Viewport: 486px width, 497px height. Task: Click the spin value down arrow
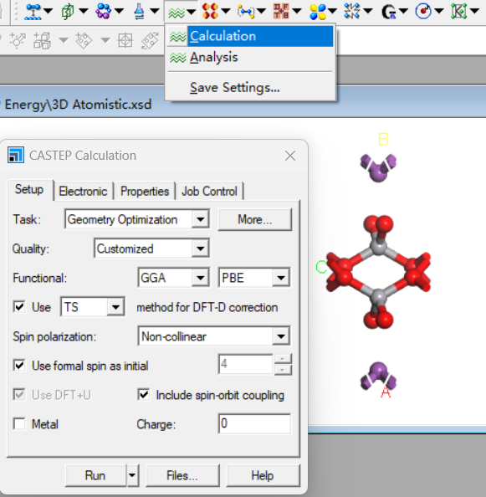[x=283, y=370]
